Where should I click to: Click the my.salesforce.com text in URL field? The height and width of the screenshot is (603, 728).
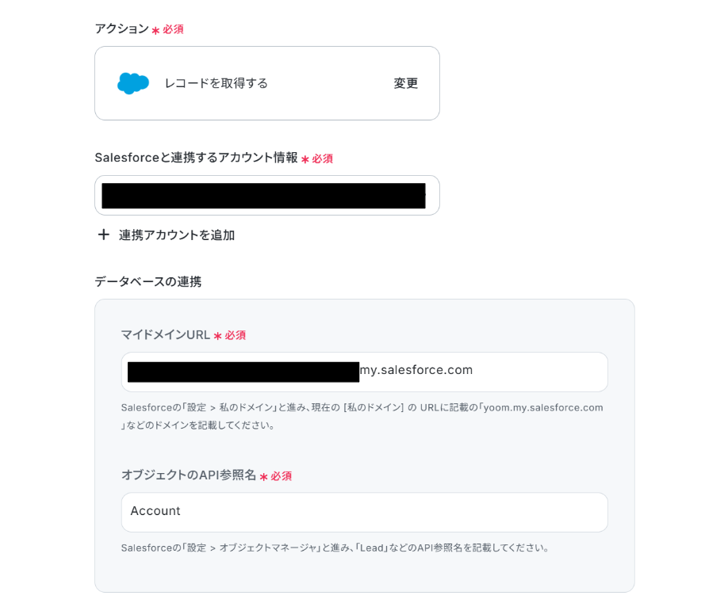(416, 370)
